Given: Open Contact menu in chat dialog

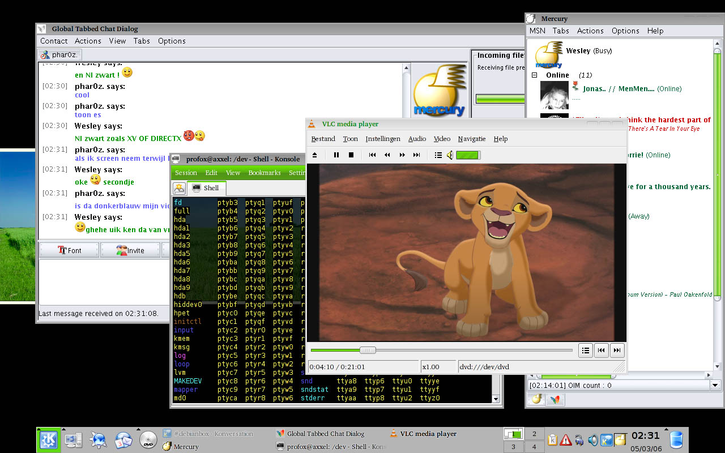Looking at the screenshot, I should point(54,41).
